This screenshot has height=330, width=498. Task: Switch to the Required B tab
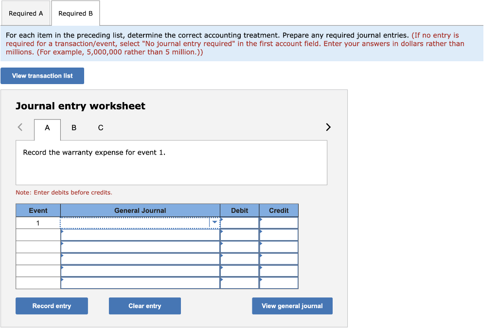click(x=75, y=13)
